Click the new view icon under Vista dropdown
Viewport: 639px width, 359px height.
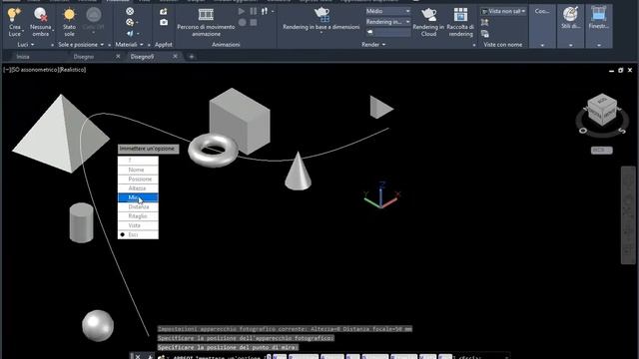tap(484, 23)
